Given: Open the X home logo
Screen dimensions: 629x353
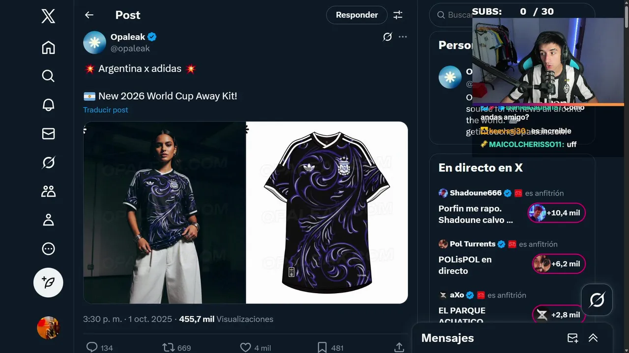Looking at the screenshot, I should (48, 17).
